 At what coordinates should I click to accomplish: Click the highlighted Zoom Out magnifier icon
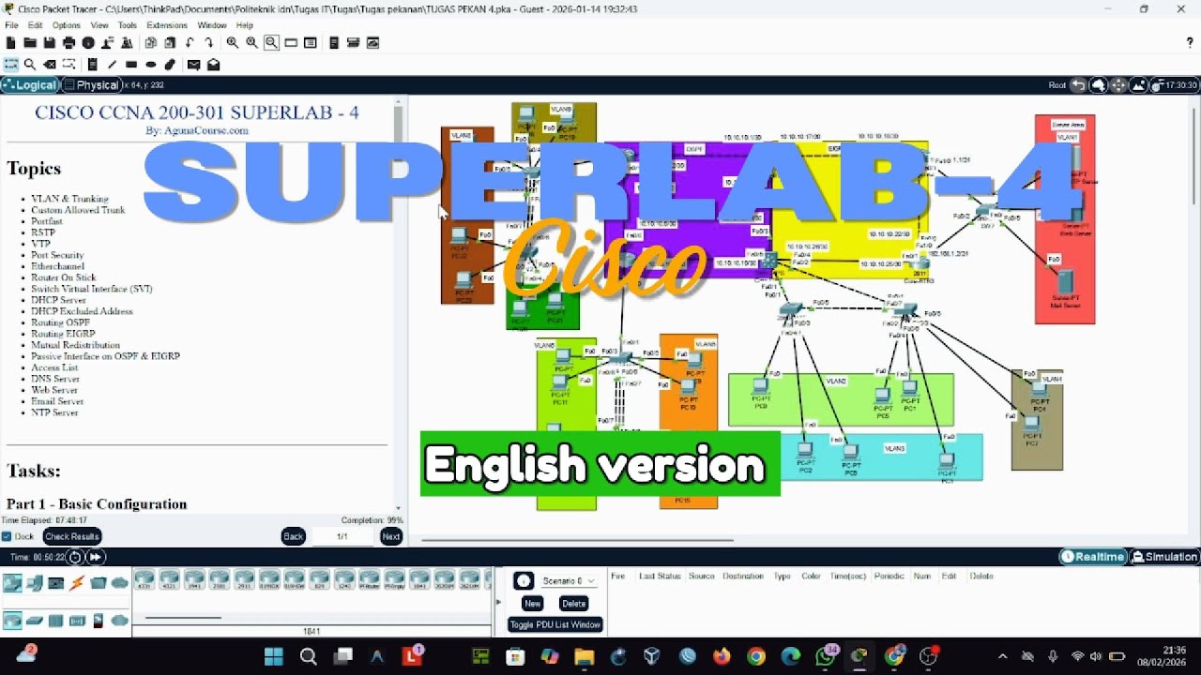pos(271,43)
